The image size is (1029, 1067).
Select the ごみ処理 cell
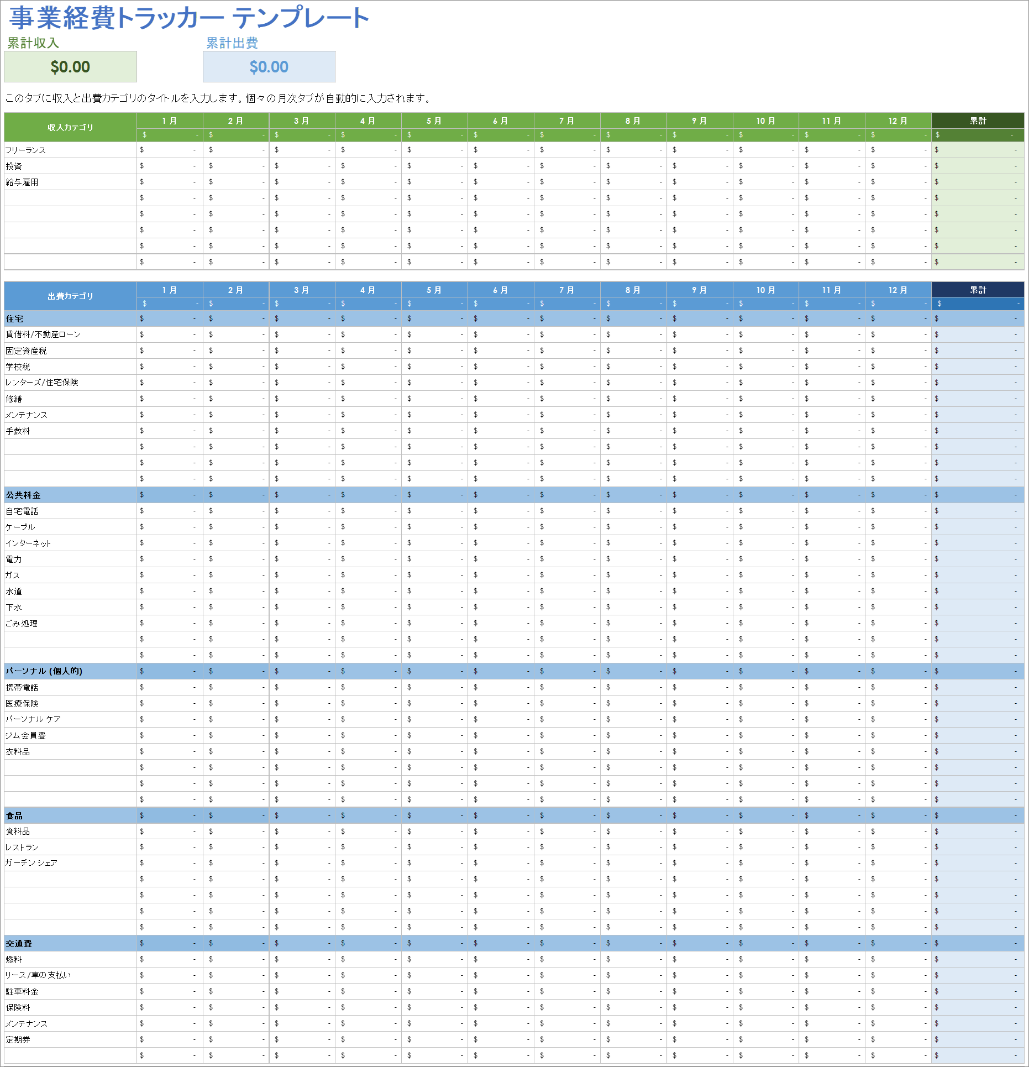coord(70,623)
